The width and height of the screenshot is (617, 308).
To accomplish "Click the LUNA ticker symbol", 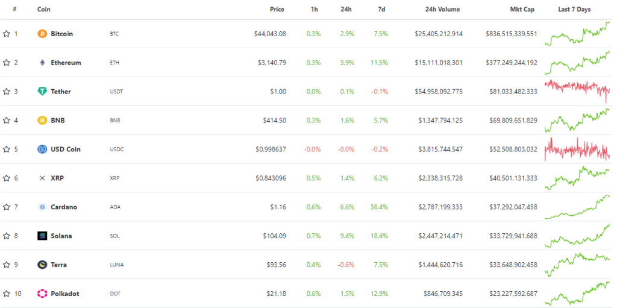I will (x=116, y=265).
